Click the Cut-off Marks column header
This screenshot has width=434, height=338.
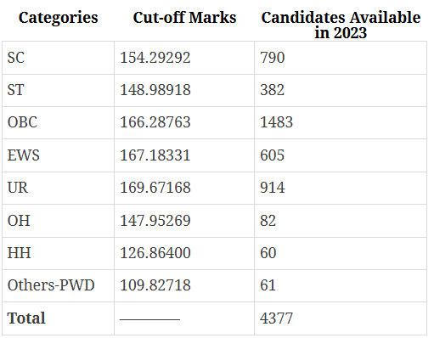point(184,18)
